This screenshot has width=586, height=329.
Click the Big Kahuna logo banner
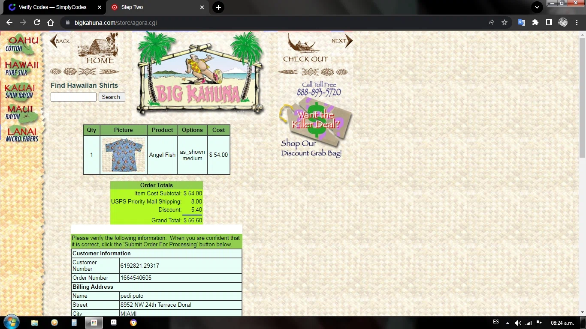pyautogui.click(x=200, y=73)
